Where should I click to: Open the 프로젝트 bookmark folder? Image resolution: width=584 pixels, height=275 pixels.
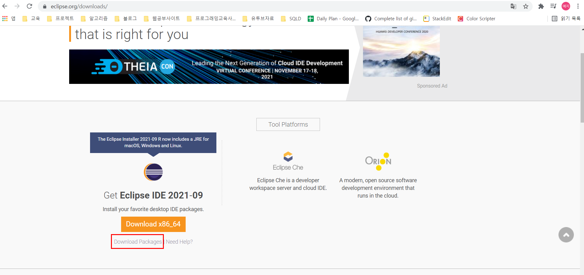(60, 18)
